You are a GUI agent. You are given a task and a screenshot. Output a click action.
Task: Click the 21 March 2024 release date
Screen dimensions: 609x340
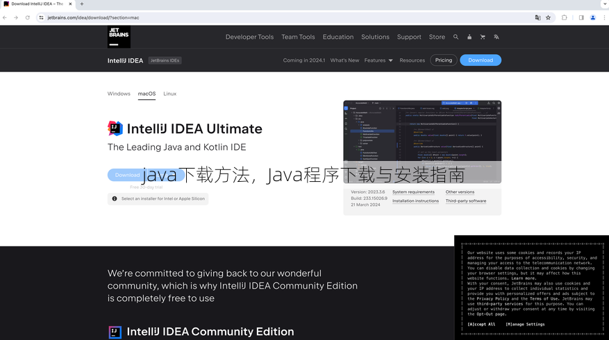point(365,205)
